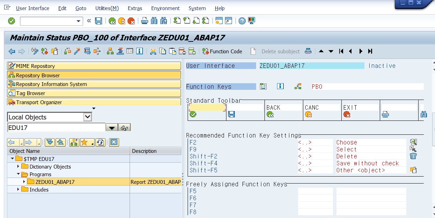
Task: Click the Last Page skip-to-end triangle icon
Action: [x=370, y=52]
